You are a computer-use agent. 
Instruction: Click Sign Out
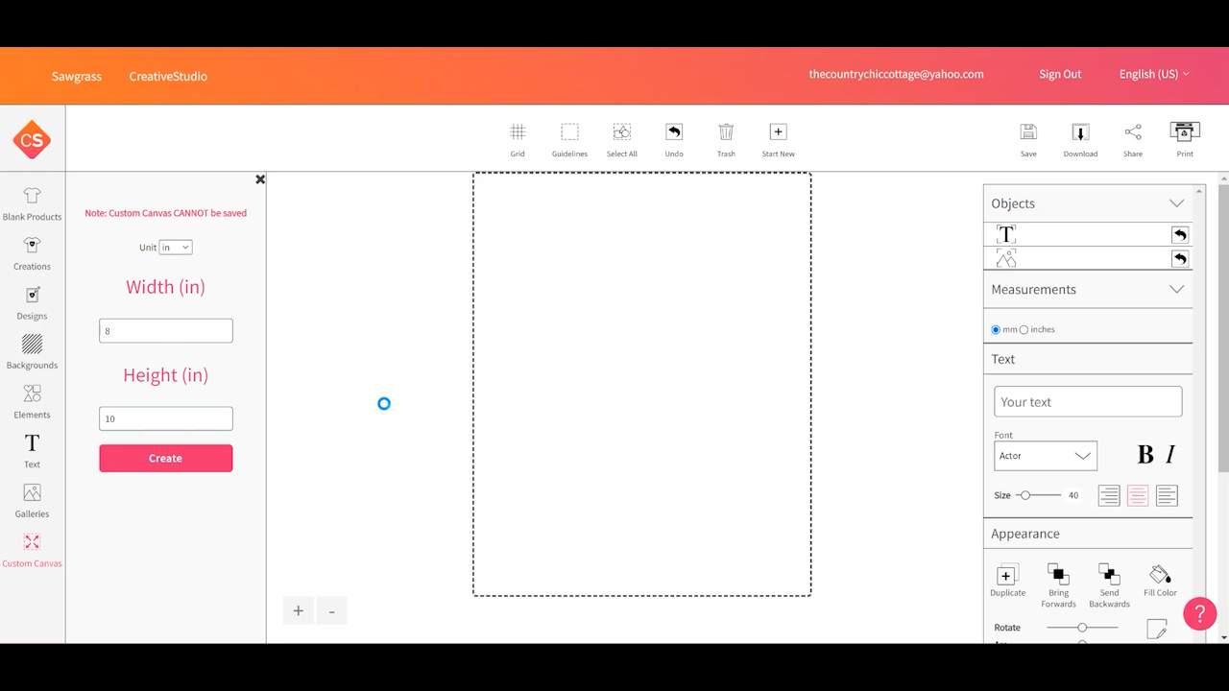tap(1060, 74)
